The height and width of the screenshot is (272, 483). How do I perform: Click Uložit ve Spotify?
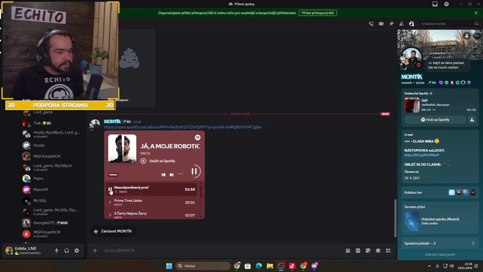click(158, 161)
